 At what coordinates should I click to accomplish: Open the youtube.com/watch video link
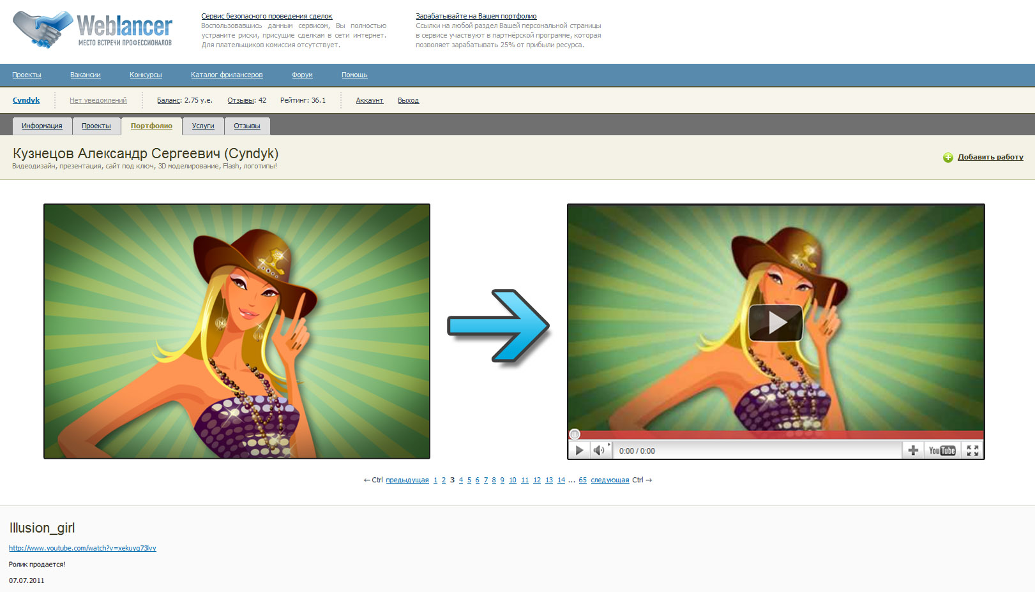(x=82, y=548)
